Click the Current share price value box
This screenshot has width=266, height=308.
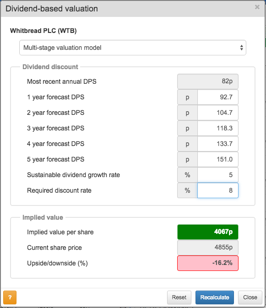(x=208, y=248)
